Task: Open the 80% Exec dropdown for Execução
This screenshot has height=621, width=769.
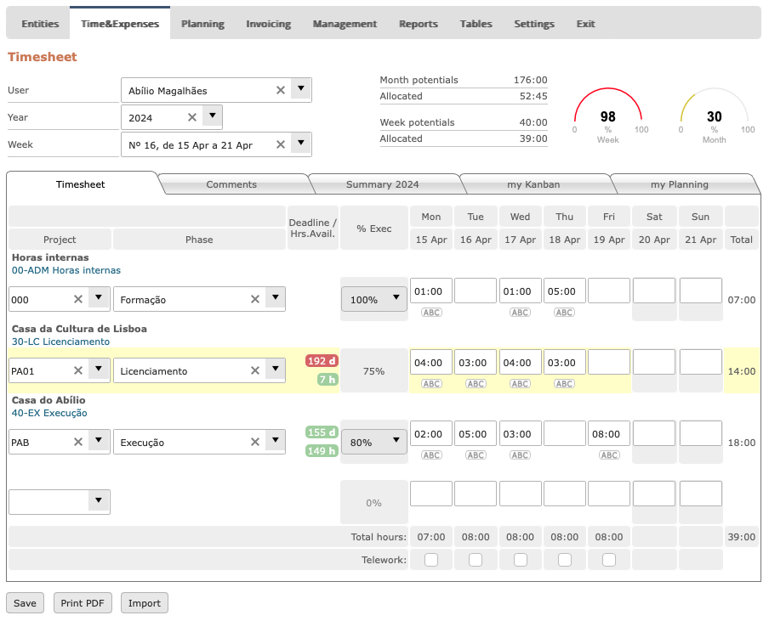Action: (x=374, y=443)
